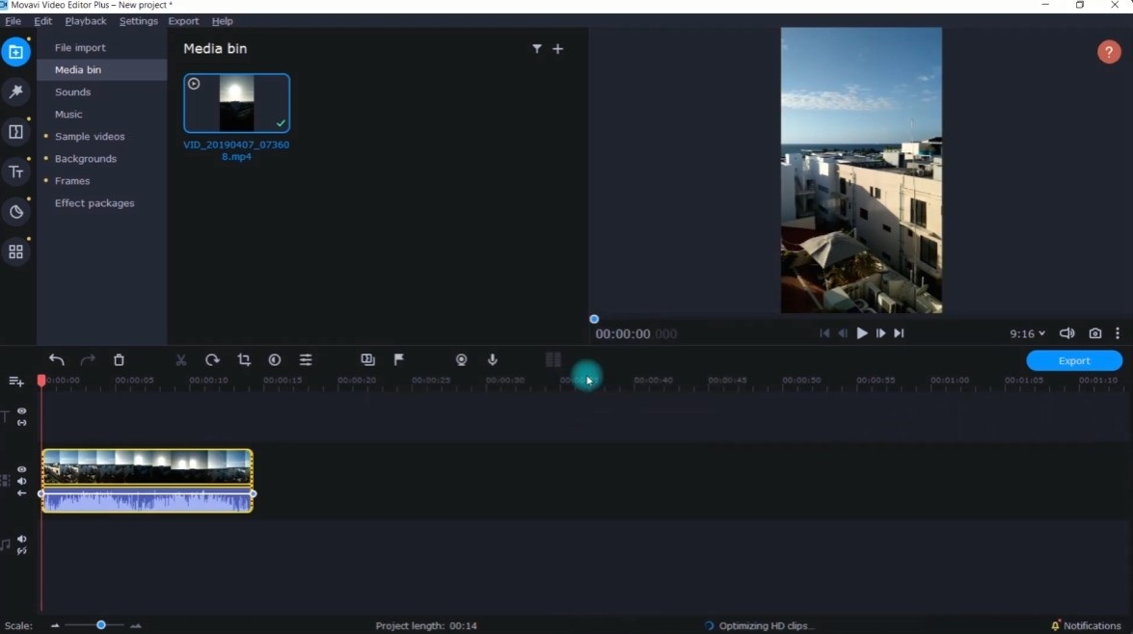This screenshot has height=634, width=1133.
Task: Open the Playback menu
Action: (86, 21)
